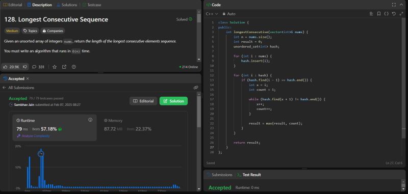Click the runtime info icon
Image resolution: width=408 pixels, height=194 pixels.
pyautogui.click(x=90, y=120)
